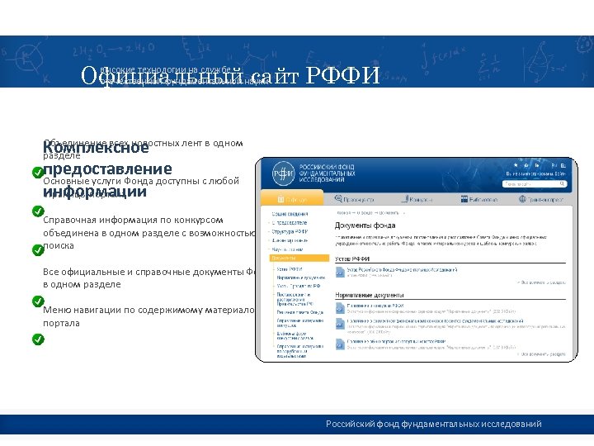Open the Грант-экспресс tab
This screenshot has height=446, width=594.
point(540,199)
